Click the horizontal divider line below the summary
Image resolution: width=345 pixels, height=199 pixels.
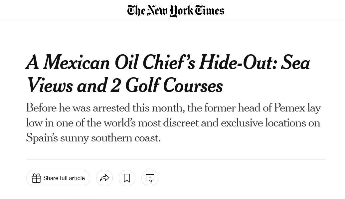(176, 160)
